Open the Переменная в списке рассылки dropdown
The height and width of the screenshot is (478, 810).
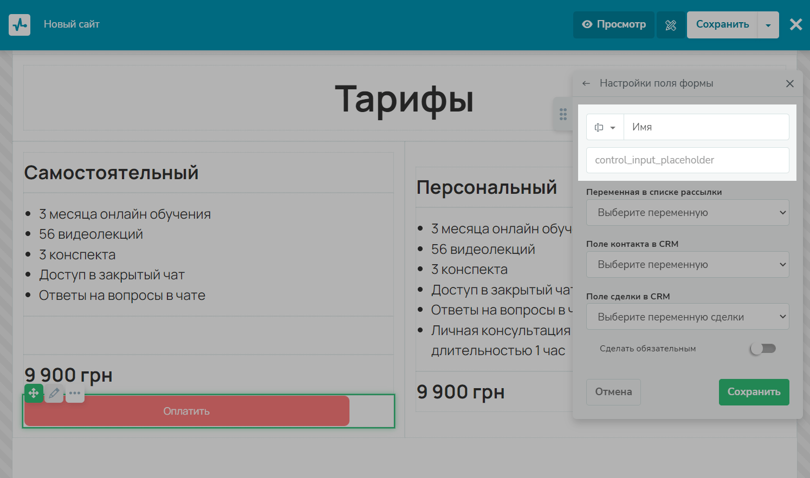688,213
